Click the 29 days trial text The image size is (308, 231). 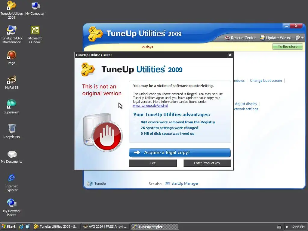coord(147,47)
